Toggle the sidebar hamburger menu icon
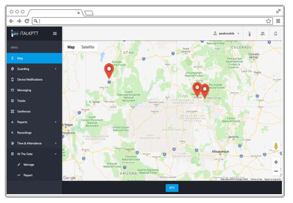 pyautogui.click(x=55, y=34)
